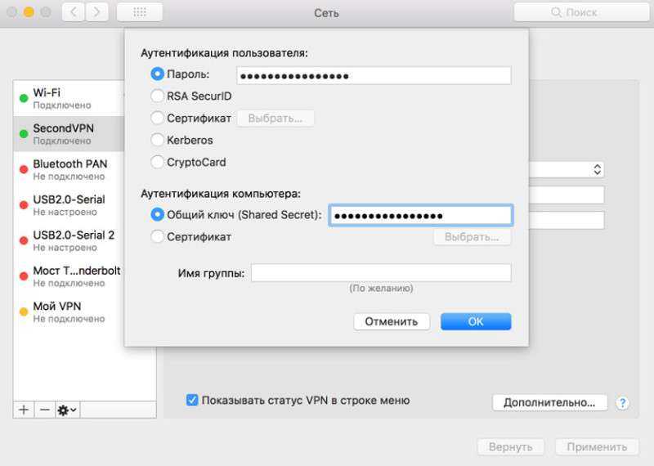Click the forward arrow in toolbar

[97, 12]
